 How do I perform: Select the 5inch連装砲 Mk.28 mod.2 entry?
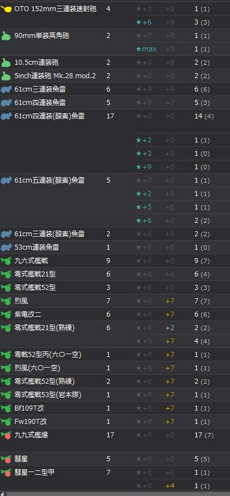[55, 76]
